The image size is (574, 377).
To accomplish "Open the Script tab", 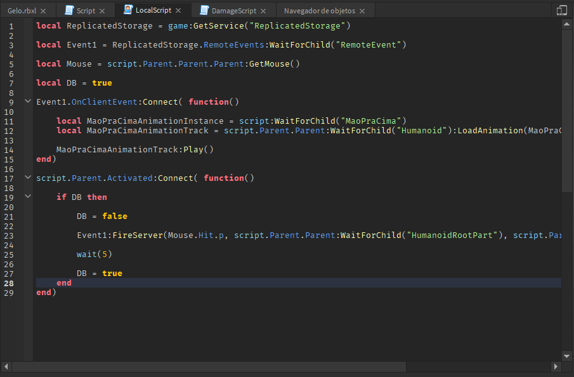I will [86, 11].
